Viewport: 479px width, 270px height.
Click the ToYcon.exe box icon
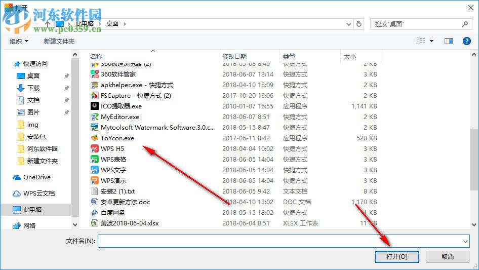click(94, 138)
